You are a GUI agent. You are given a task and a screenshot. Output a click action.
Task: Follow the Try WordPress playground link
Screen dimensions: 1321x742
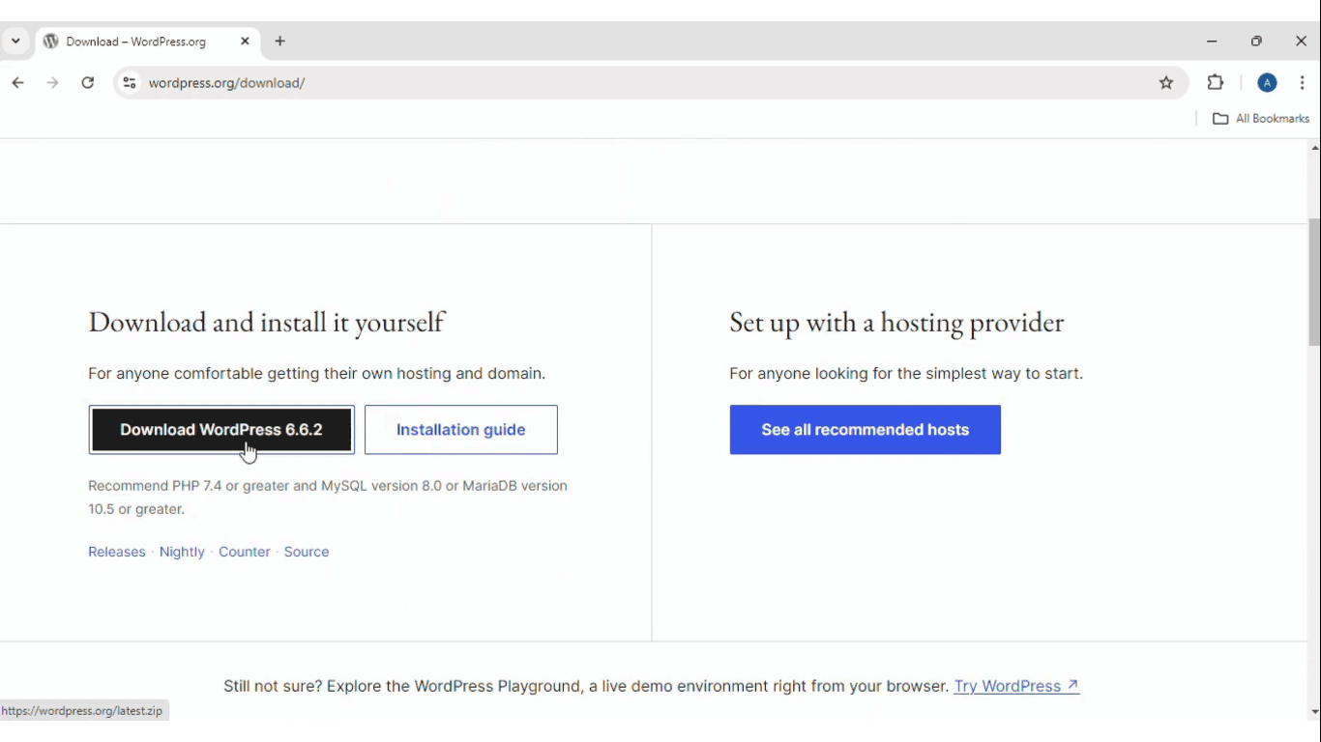coord(1016,686)
